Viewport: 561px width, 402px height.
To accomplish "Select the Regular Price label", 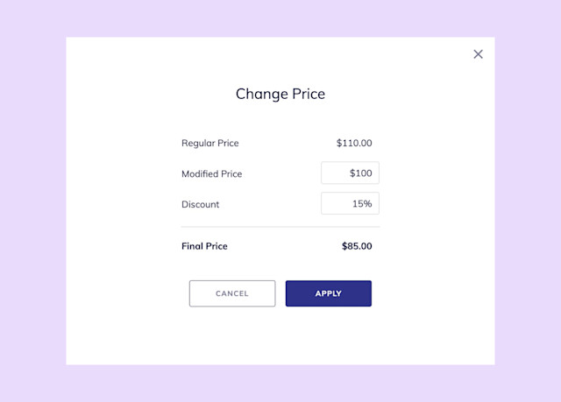I will tap(210, 144).
